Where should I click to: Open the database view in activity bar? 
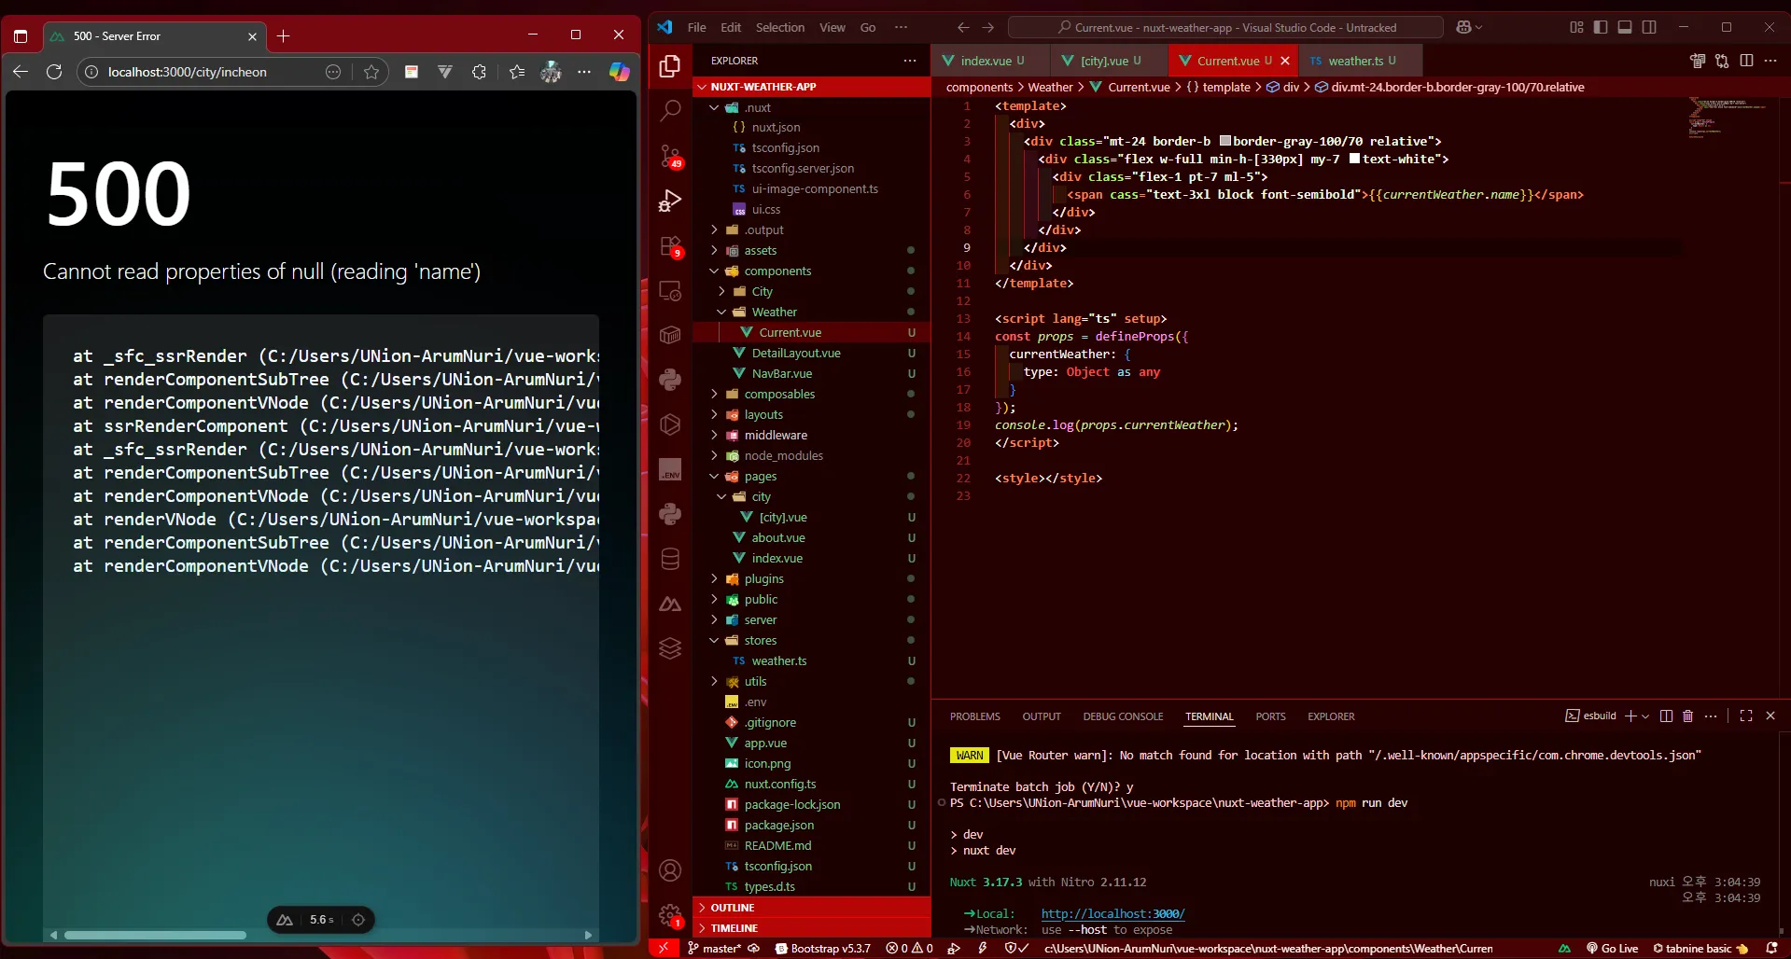pos(670,559)
